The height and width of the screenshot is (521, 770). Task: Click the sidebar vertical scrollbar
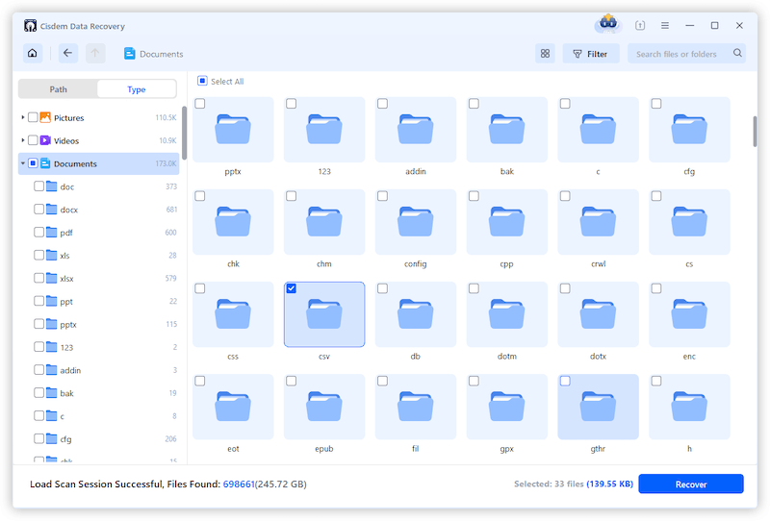tap(184, 133)
